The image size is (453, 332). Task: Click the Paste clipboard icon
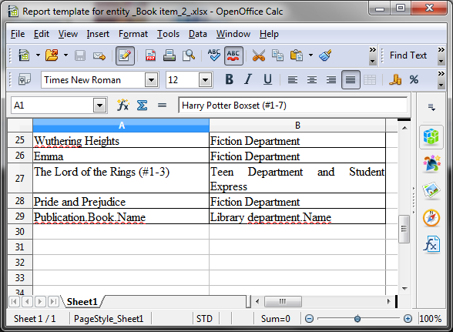click(297, 55)
